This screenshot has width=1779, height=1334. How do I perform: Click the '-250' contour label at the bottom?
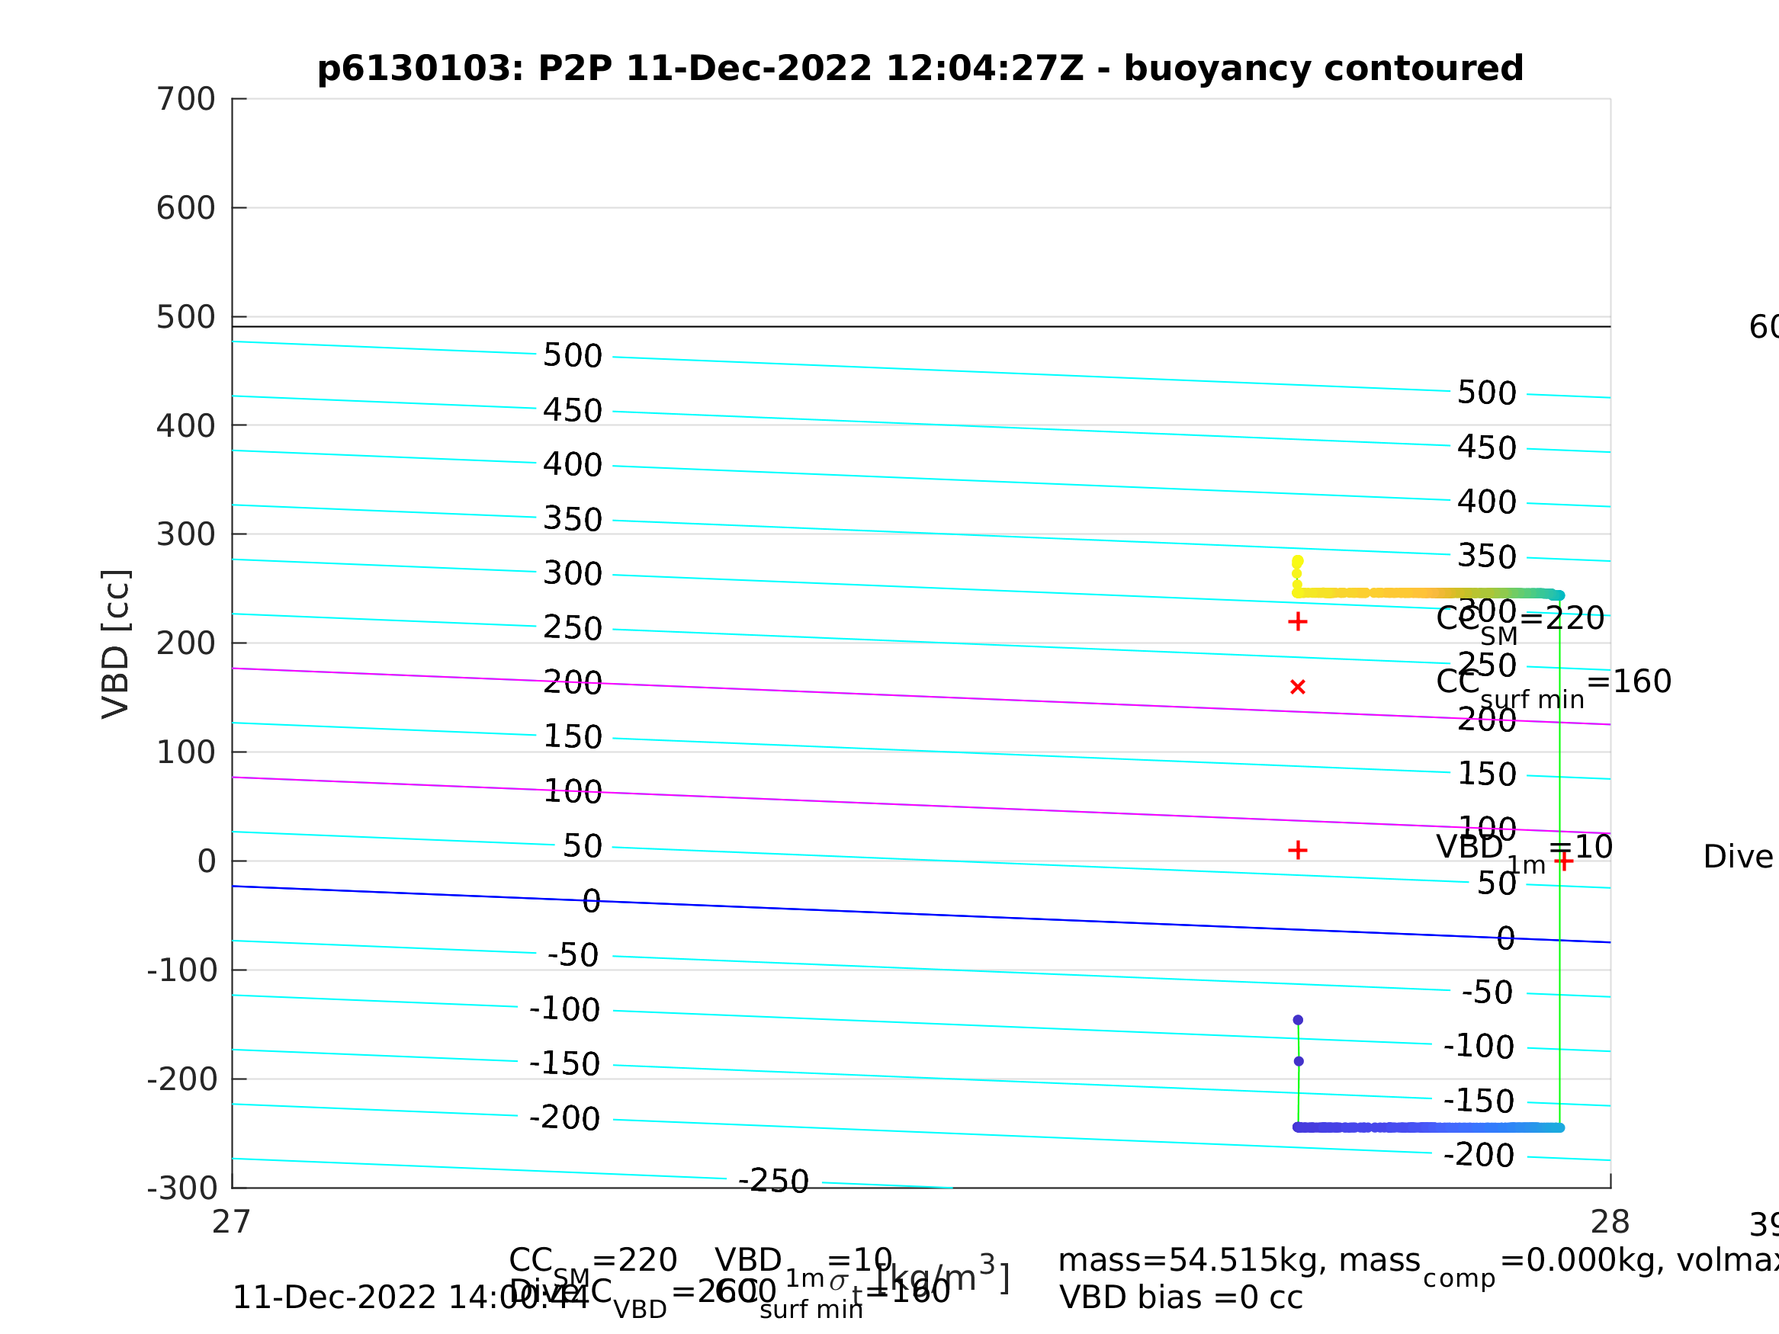[774, 1182]
